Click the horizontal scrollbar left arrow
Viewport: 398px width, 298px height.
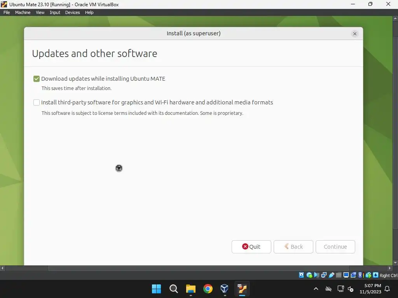coord(2,268)
